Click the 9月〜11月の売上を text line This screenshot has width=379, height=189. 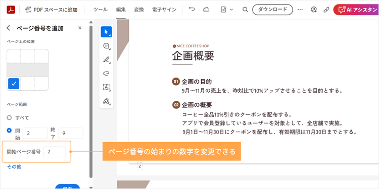pos(262,91)
